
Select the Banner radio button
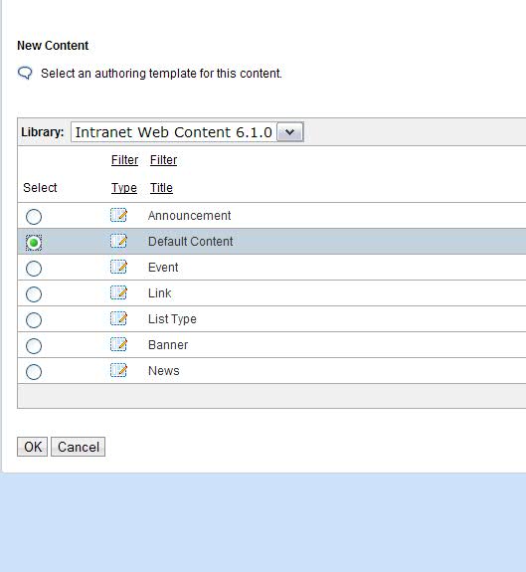click(34, 346)
